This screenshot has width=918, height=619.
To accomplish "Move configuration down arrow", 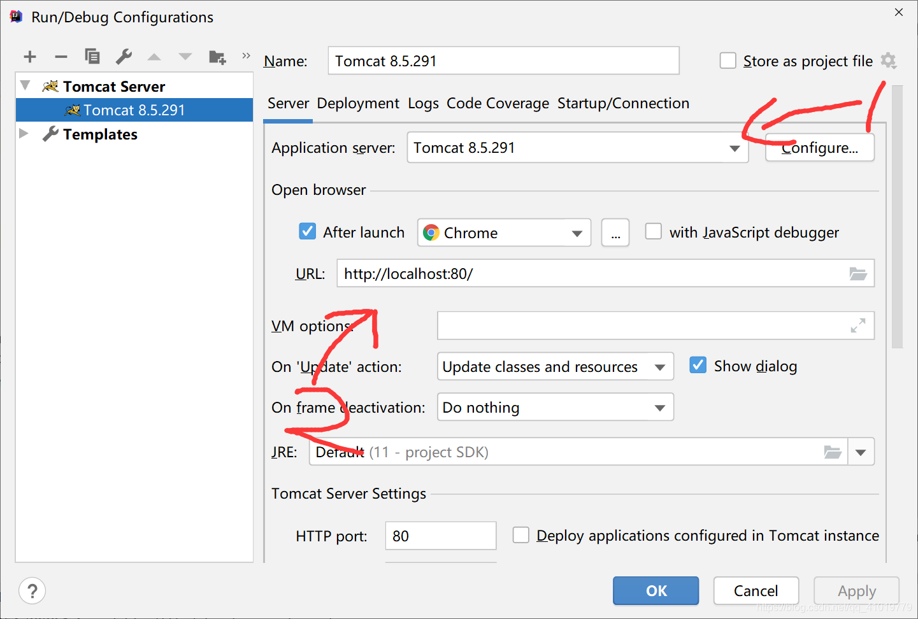I will [185, 57].
